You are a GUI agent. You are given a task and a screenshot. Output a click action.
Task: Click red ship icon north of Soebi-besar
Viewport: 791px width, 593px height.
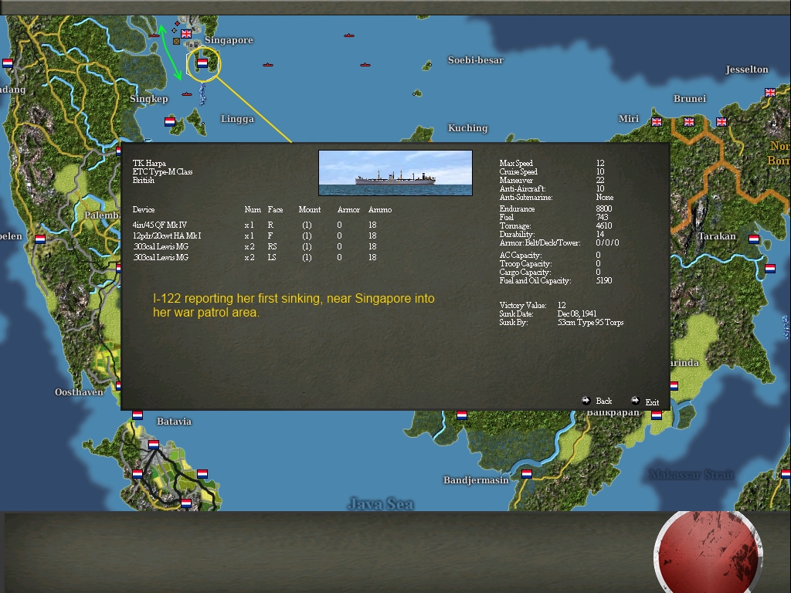tap(349, 36)
